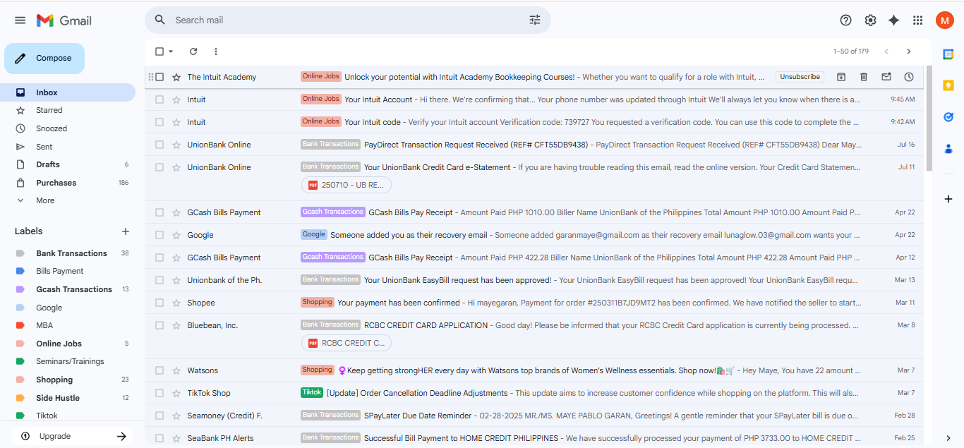Open the RCBC CREDIT C... PDF attachment
Viewport: 964px width, 448px height.
pyautogui.click(x=347, y=343)
